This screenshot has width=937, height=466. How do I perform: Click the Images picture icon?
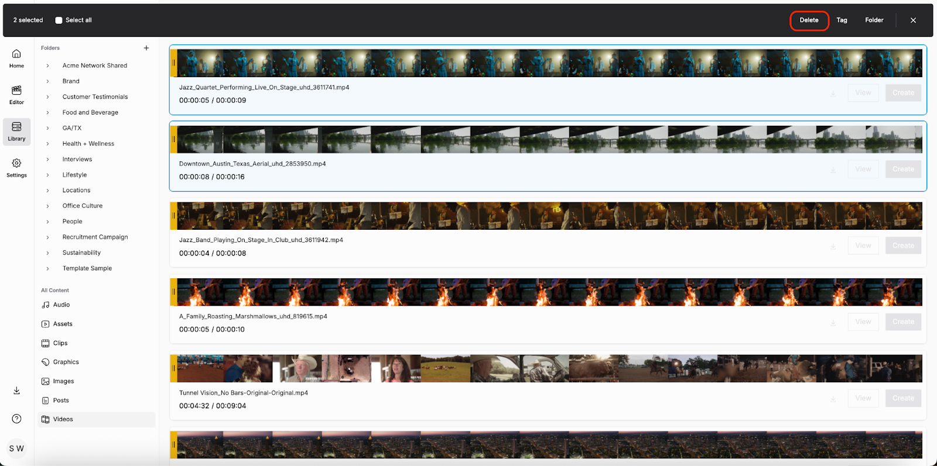[46, 381]
